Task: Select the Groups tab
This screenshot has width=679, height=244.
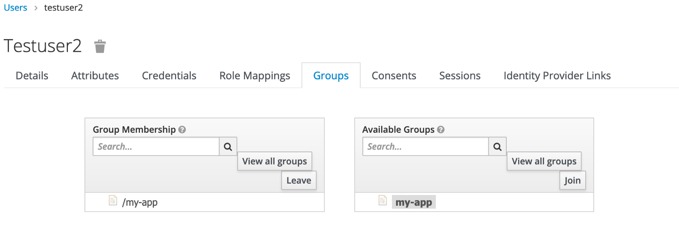Action: 331,76
